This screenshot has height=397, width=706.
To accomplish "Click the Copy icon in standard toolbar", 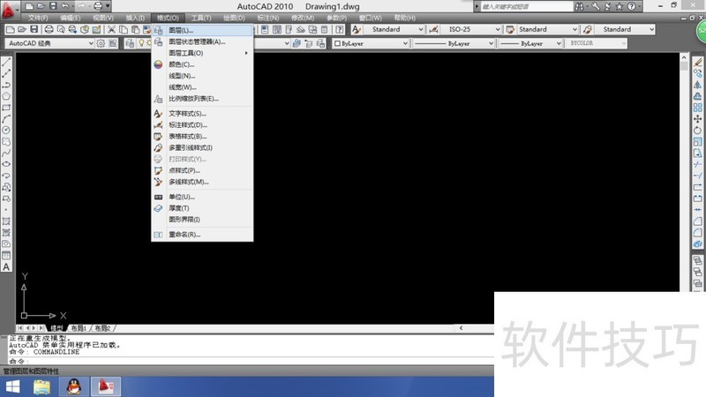I will 123,29.
